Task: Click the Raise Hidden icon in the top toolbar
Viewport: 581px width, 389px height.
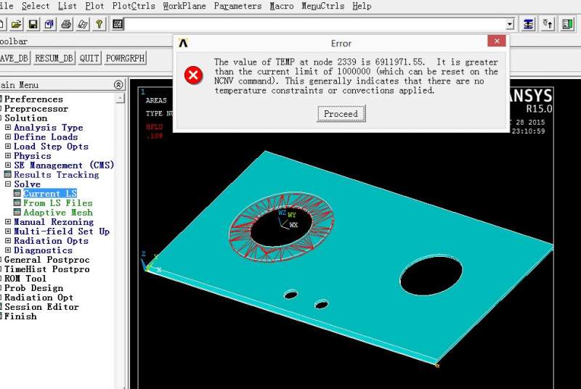Action: pyautogui.click(x=528, y=25)
